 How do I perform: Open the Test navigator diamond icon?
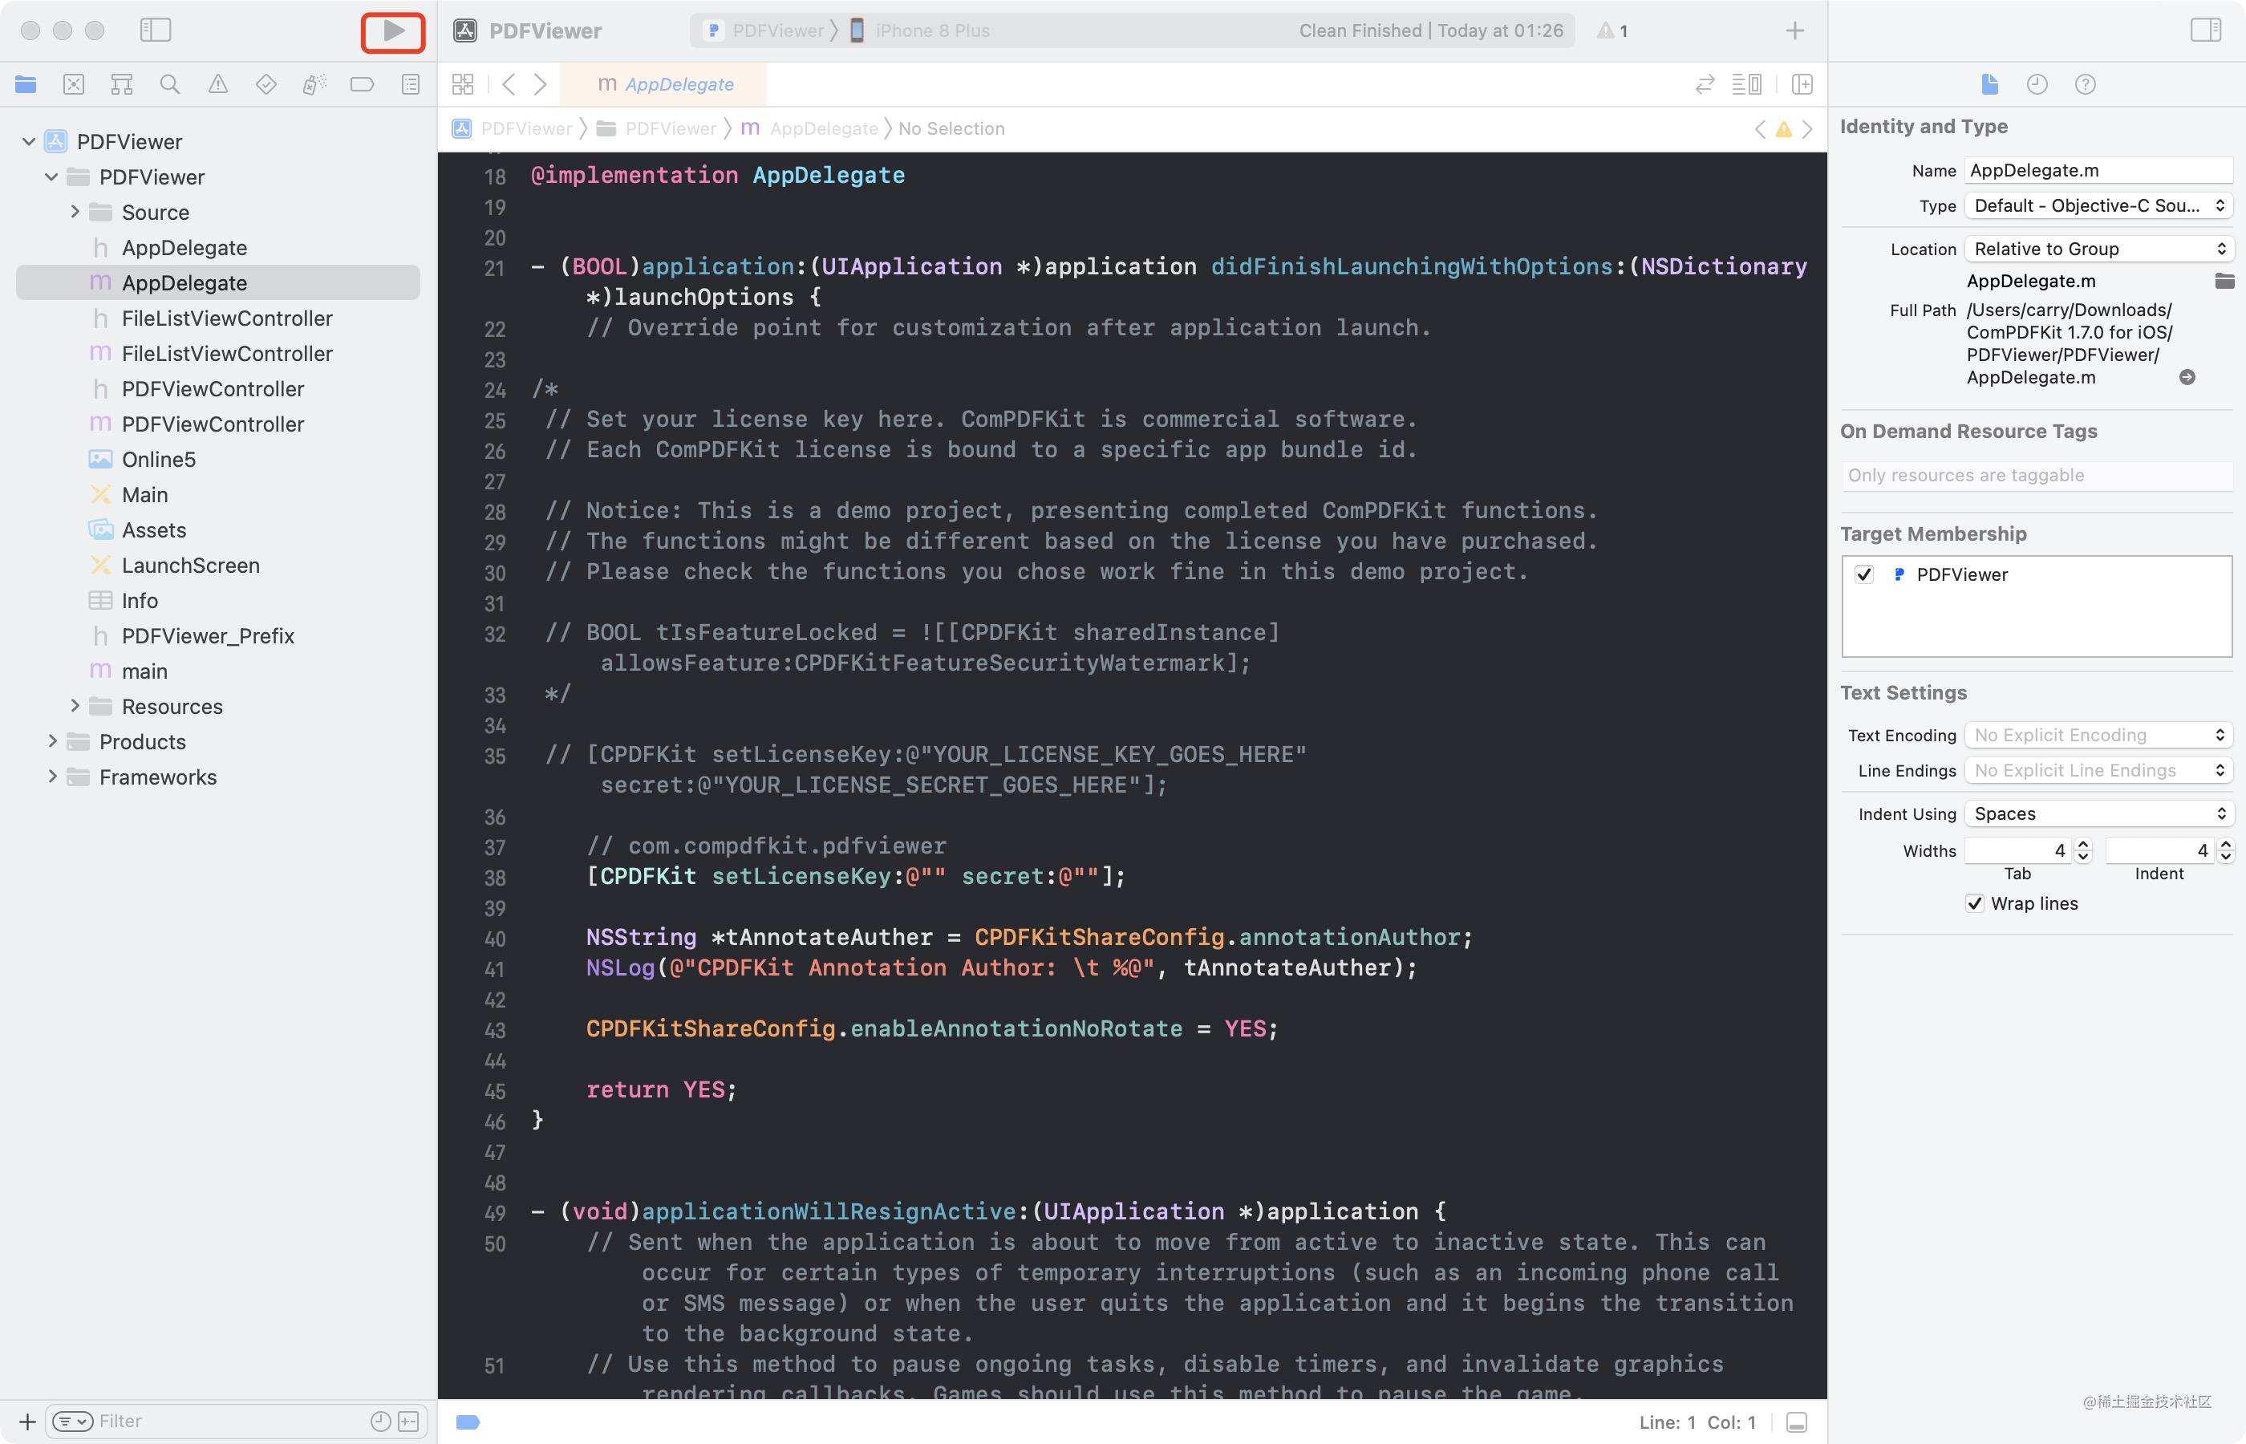(266, 84)
